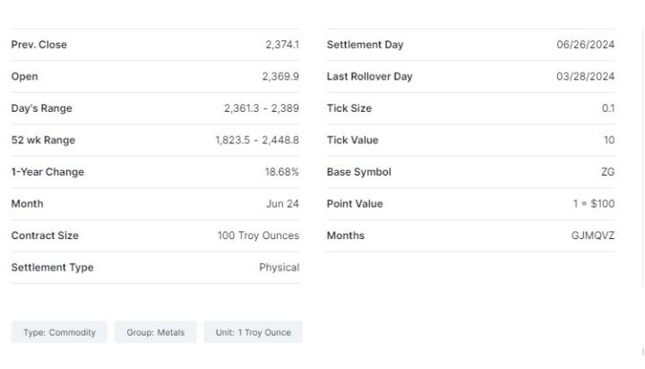This screenshot has width=645, height=369.
Task: Click the Day's Range row label
Action: [x=41, y=108]
